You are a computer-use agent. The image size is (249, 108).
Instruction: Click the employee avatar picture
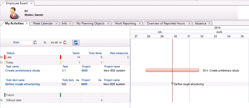[x=15, y=13]
